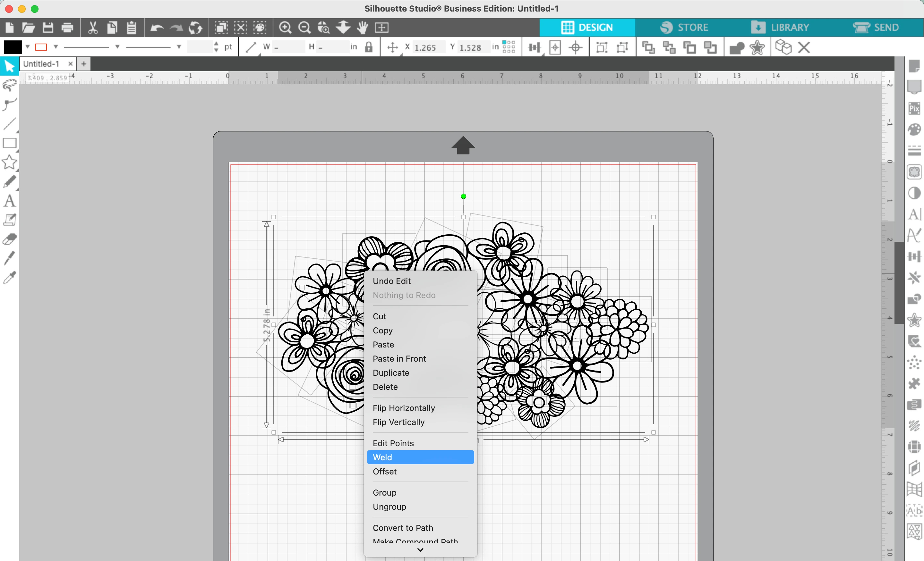Click the Paste clipboard icon in the toolbar

[x=131, y=28]
